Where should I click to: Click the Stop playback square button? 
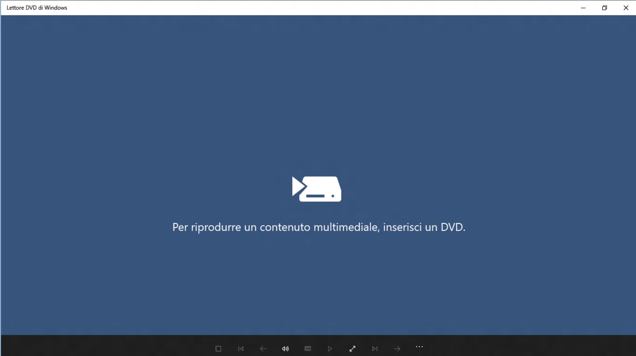(x=218, y=349)
